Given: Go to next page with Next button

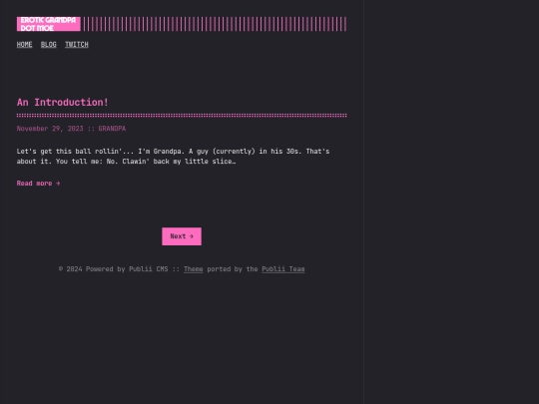Looking at the screenshot, I should (182, 236).
